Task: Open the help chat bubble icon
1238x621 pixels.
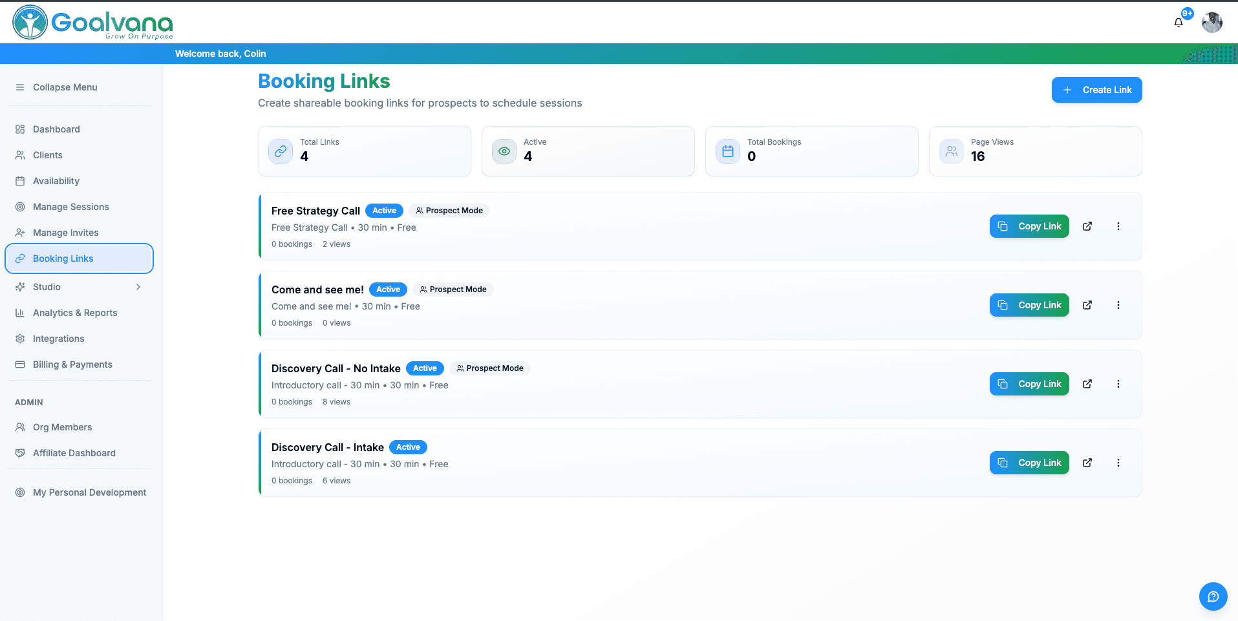Action: tap(1213, 596)
